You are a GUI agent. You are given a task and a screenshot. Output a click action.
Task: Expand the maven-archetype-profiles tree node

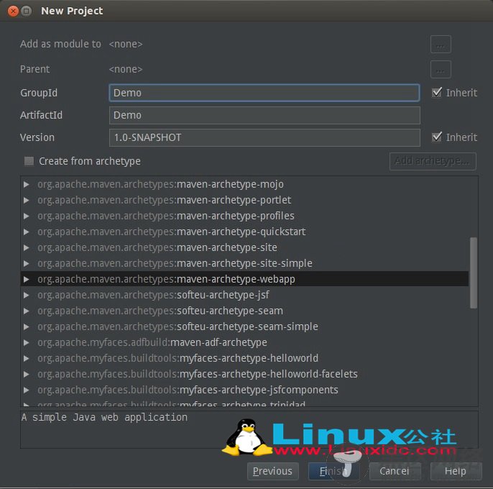point(27,216)
